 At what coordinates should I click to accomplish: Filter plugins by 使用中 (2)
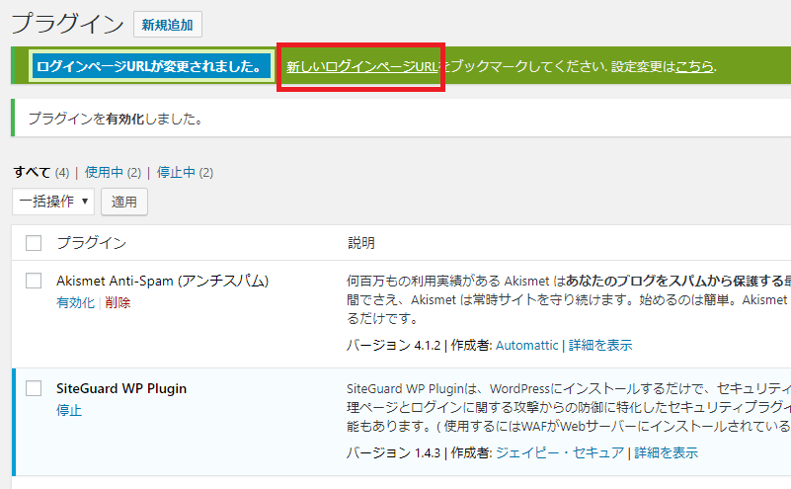pos(113,173)
